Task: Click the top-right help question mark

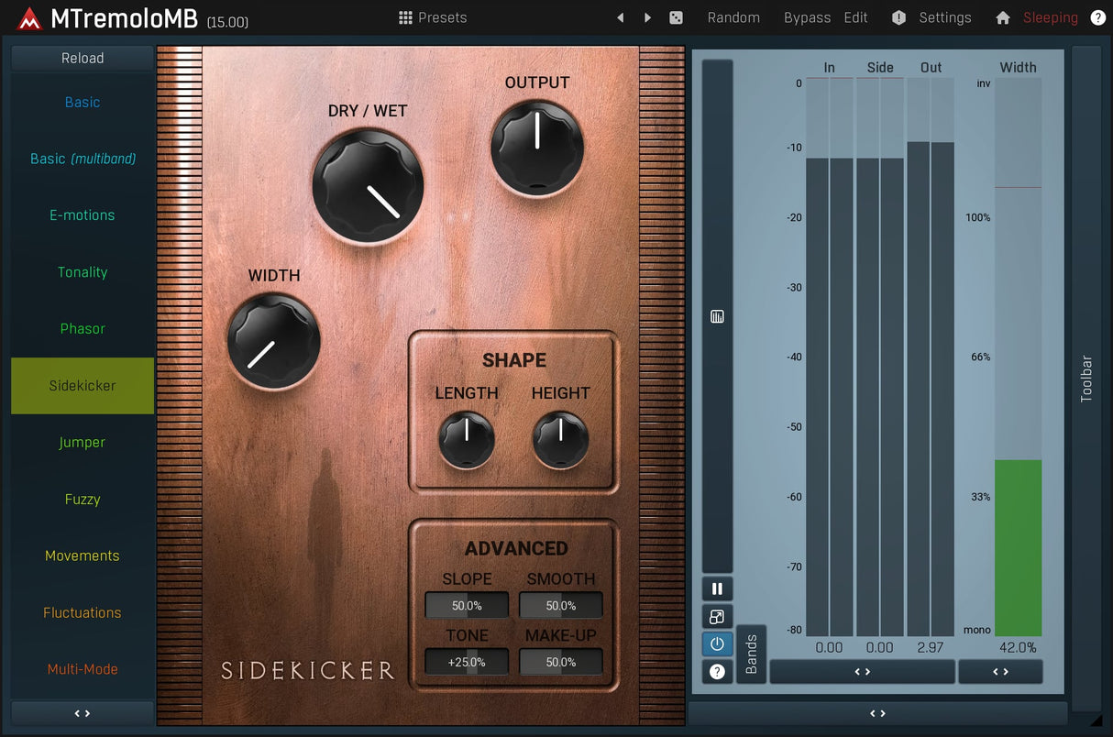Action: 1097,18
